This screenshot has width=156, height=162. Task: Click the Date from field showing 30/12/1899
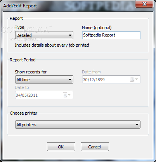click(x=111, y=80)
